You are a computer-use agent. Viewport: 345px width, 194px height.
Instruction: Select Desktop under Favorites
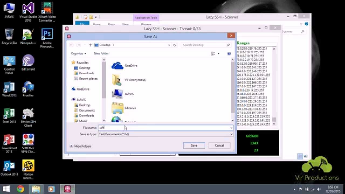click(x=82, y=68)
